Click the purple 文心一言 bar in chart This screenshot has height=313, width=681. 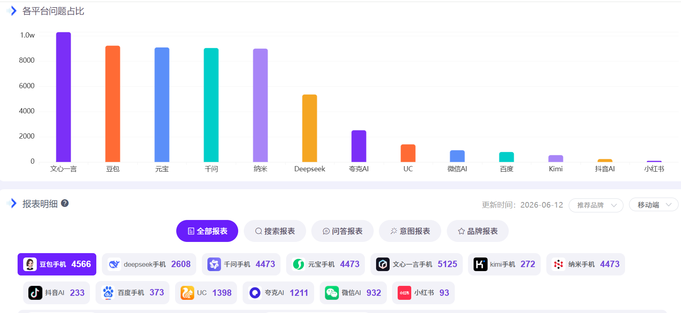(64, 97)
